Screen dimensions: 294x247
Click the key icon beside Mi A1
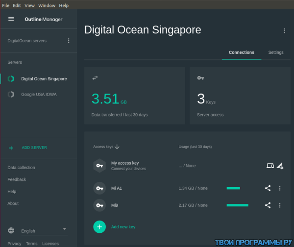pyautogui.click(x=99, y=188)
